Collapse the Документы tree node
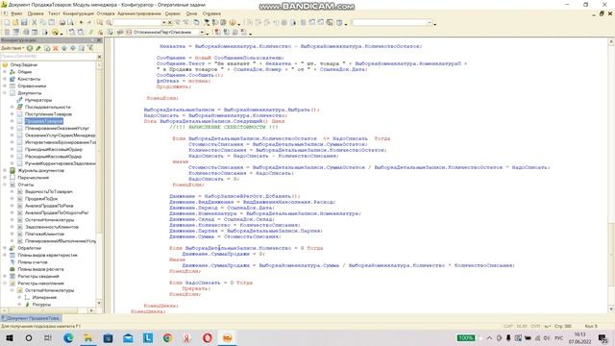Screen dimensions: 615x346 (5, 93)
